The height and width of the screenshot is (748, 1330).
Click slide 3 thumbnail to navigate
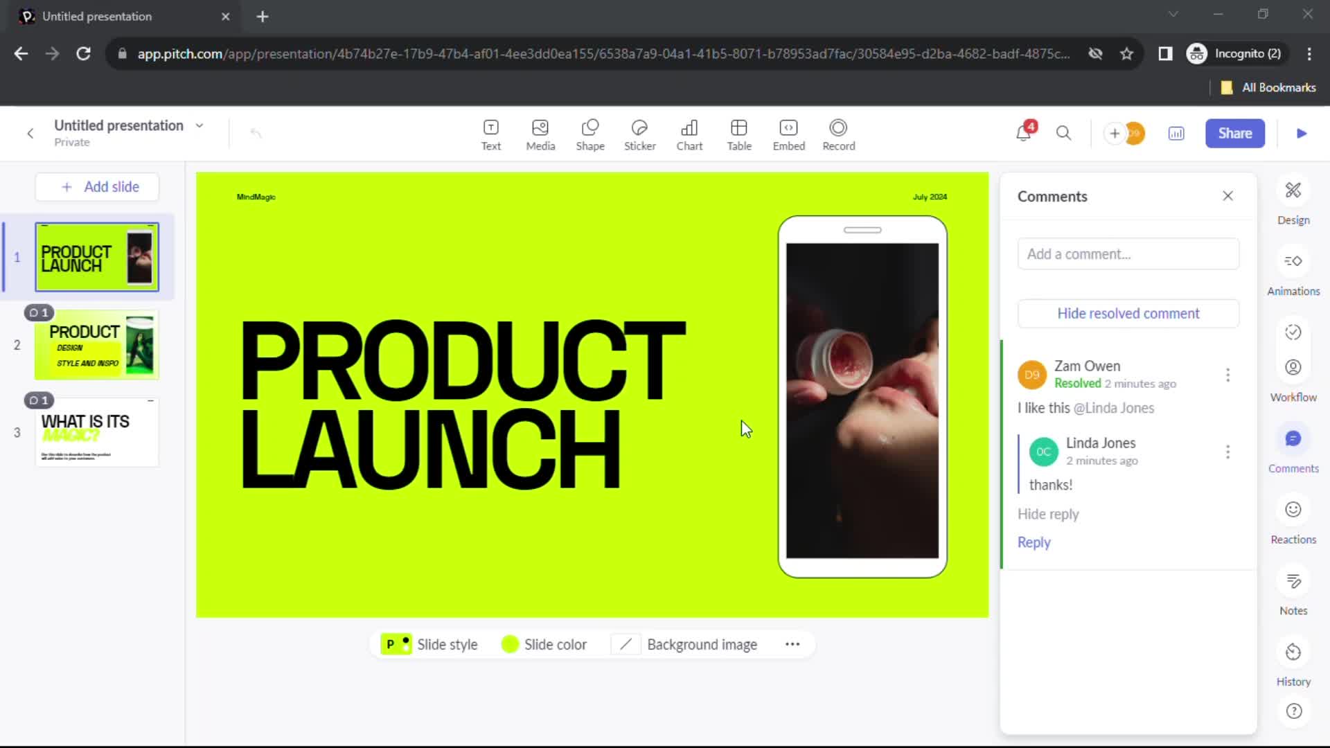(x=96, y=429)
